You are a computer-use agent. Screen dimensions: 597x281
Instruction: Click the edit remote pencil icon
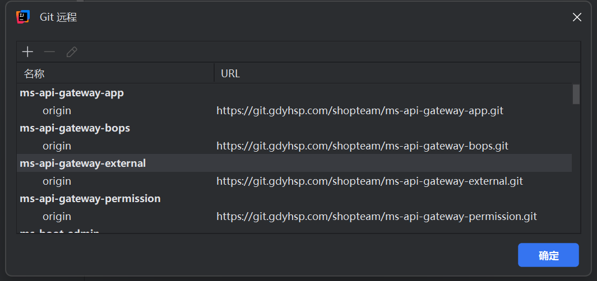(72, 52)
